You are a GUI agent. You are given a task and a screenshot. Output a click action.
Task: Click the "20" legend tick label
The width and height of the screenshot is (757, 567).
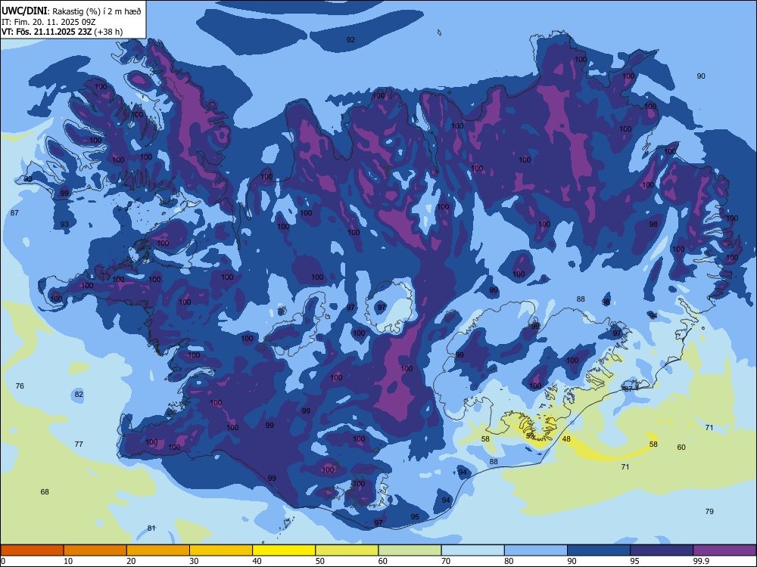click(x=131, y=561)
